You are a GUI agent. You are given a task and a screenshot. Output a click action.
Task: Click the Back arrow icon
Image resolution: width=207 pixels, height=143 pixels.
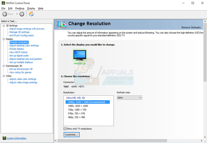click(5, 14)
